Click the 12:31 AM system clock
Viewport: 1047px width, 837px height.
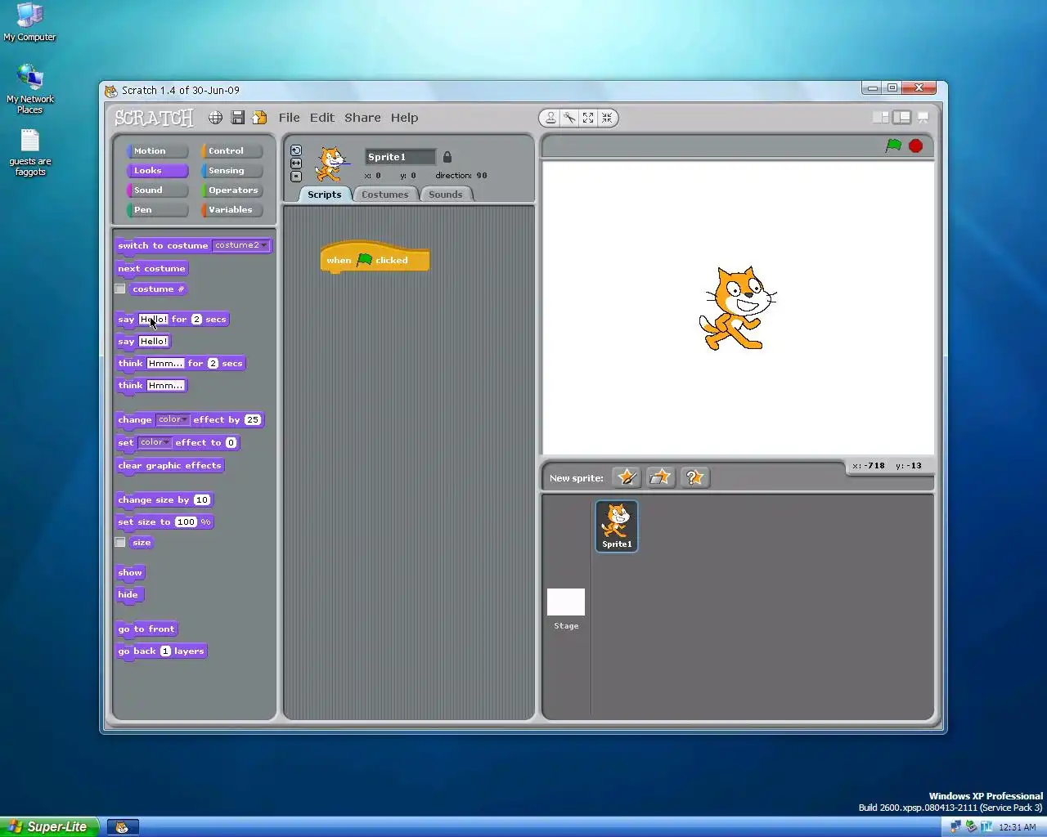coord(1017,827)
